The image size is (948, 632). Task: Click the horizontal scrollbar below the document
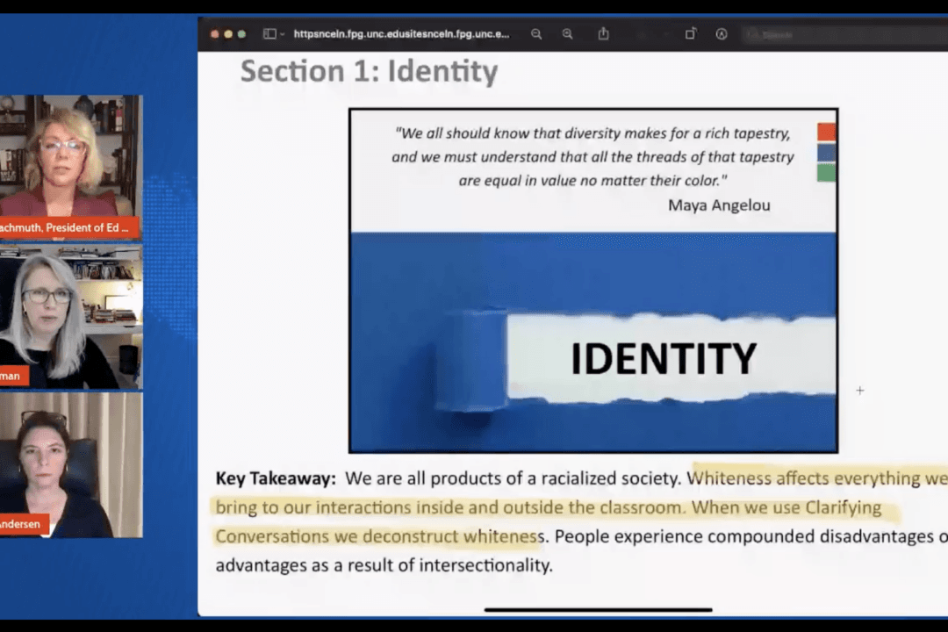click(598, 610)
